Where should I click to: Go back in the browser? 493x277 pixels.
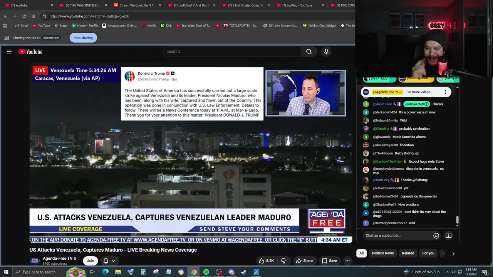(x=5, y=16)
